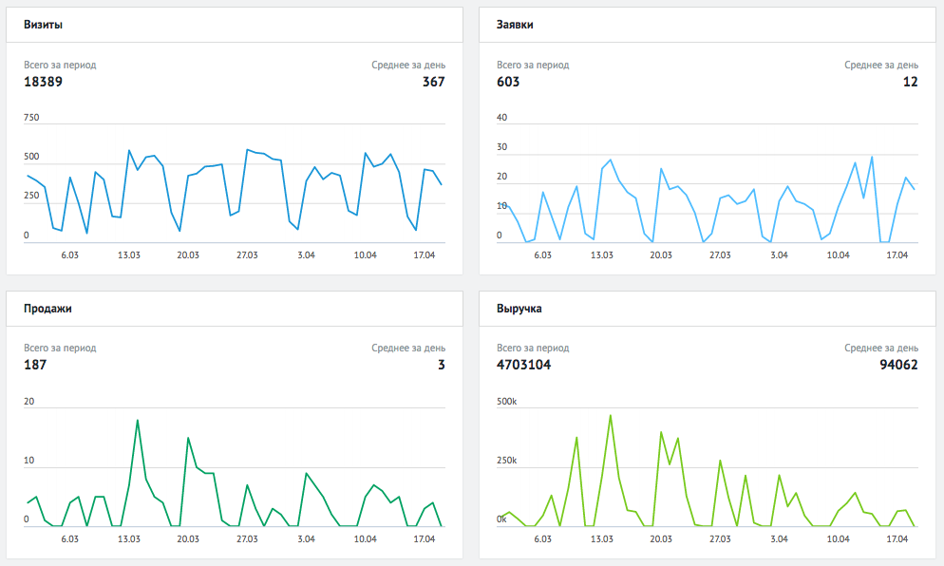The width and height of the screenshot is (944, 566).
Task: Click the tallest spike in the Выручка chart
Action: click(610, 415)
